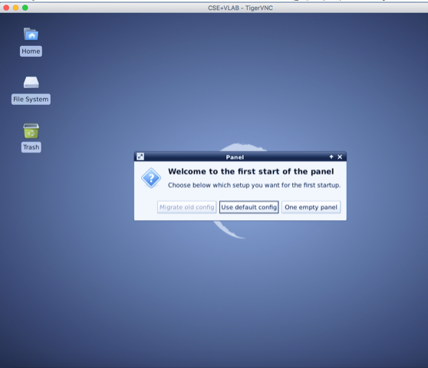Maximize TigerVNC window with green button
The width and height of the screenshot is (428, 368).
click(x=25, y=8)
